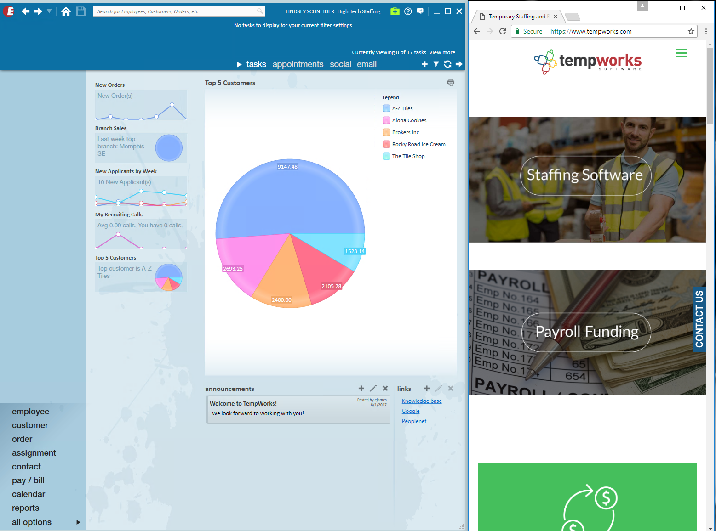Switch to the tasks tab
716x531 pixels.
pos(256,64)
